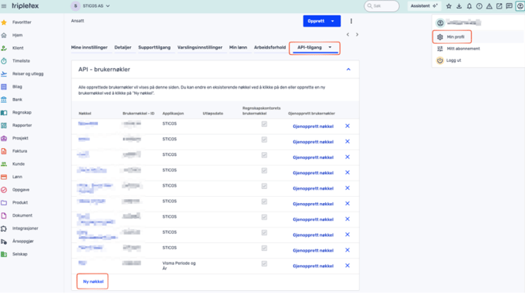The width and height of the screenshot is (525, 294).
Task: Open notifications bell icon
Action: tap(469, 6)
